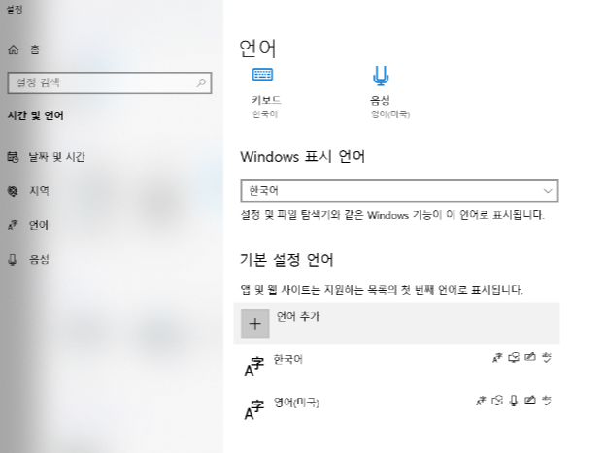Click the region globe icon
This screenshot has height=453, width=605.
click(x=13, y=191)
